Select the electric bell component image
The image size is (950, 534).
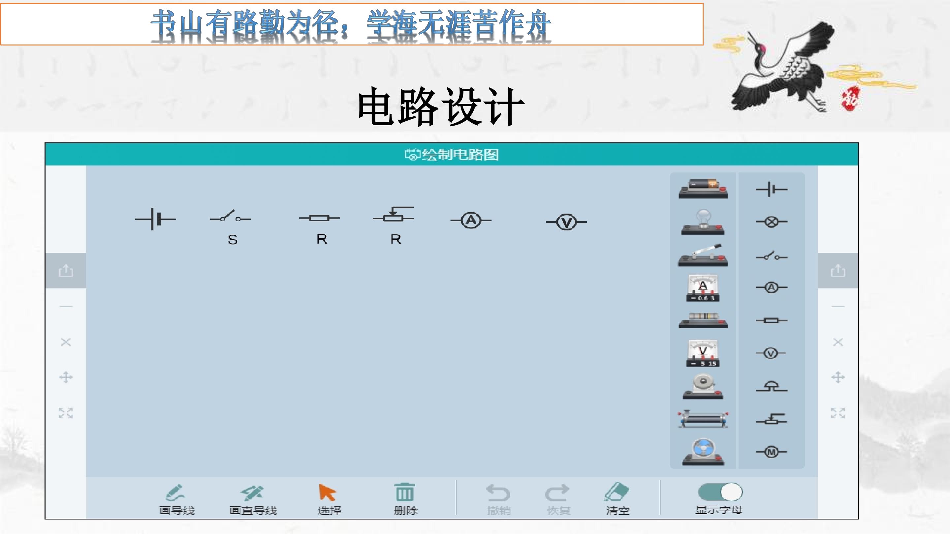click(703, 387)
